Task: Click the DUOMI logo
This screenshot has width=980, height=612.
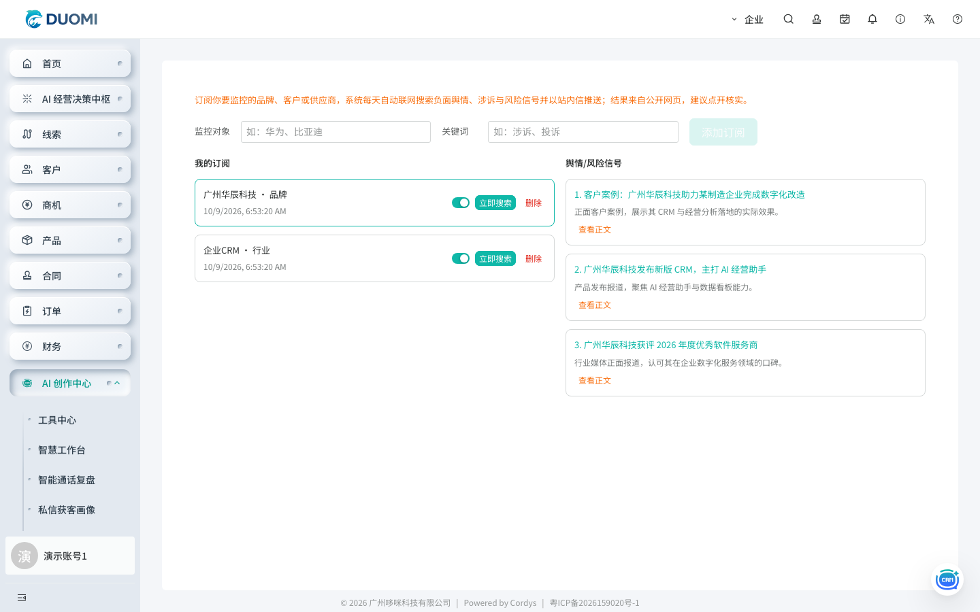Action: tap(61, 19)
